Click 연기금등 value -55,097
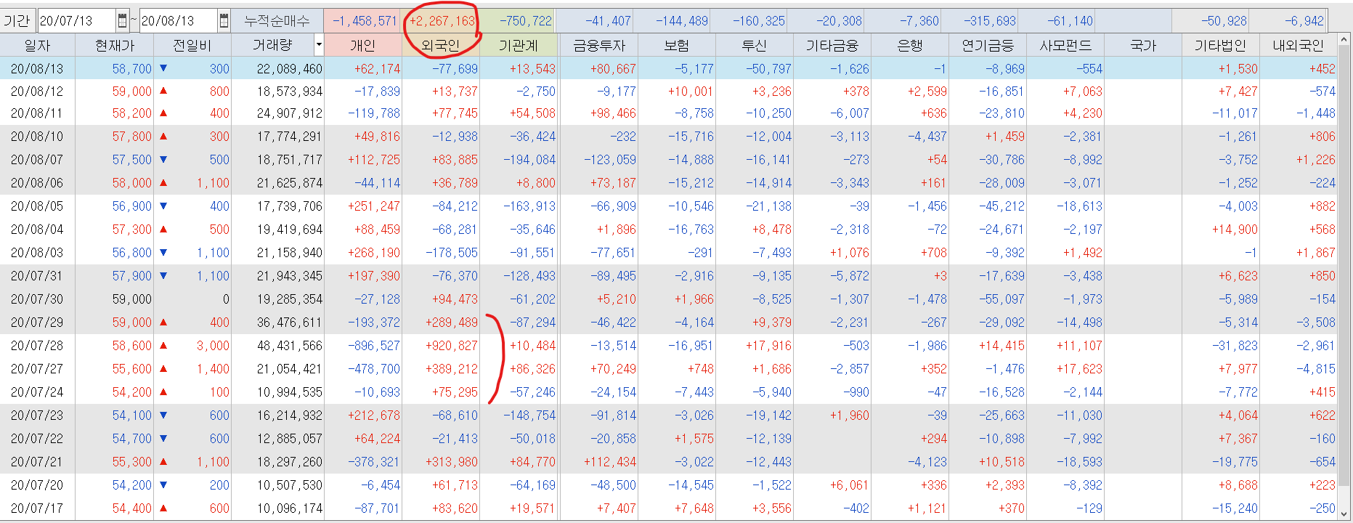Viewport: 1353px width, 523px height. [1001, 299]
